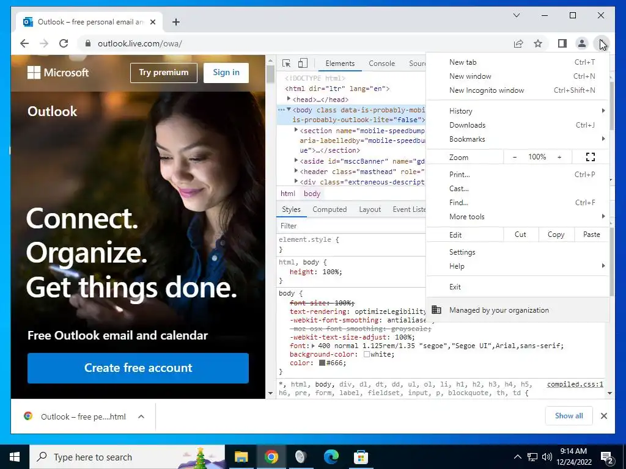This screenshot has height=469, width=626.
Task: Click the Microsoft logo
Action: 58,73
